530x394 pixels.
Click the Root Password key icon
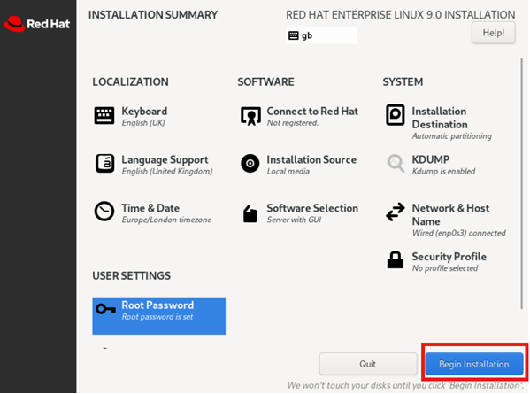click(x=105, y=308)
